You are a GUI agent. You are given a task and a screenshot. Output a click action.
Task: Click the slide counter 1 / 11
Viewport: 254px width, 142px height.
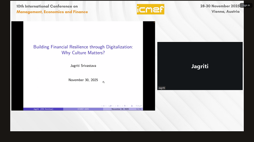(x=139, y=109)
